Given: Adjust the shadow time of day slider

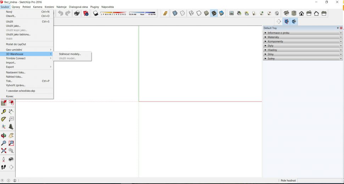Looking at the screenshot, I should [x=142, y=13].
